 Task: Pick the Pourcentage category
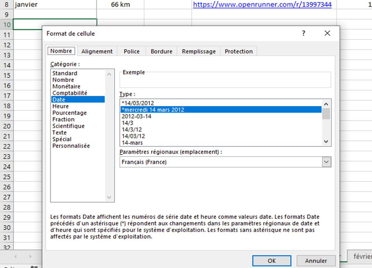(x=69, y=113)
